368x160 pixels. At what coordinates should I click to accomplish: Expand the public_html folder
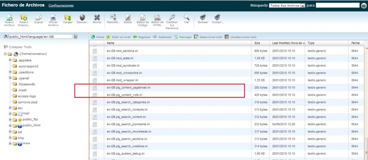tap(10, 126)
